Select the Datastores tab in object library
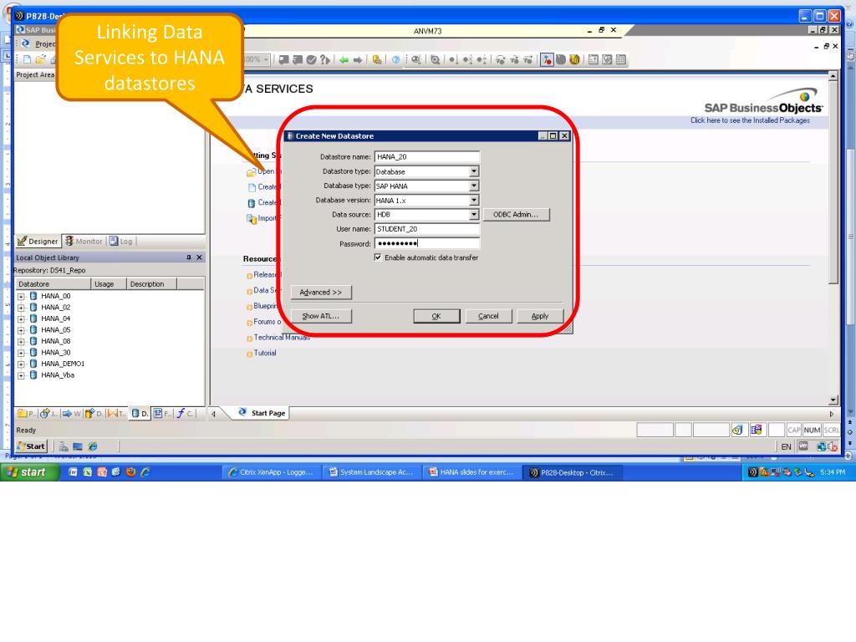The width and height of the screenshot is (856, 642). point(140,413)
